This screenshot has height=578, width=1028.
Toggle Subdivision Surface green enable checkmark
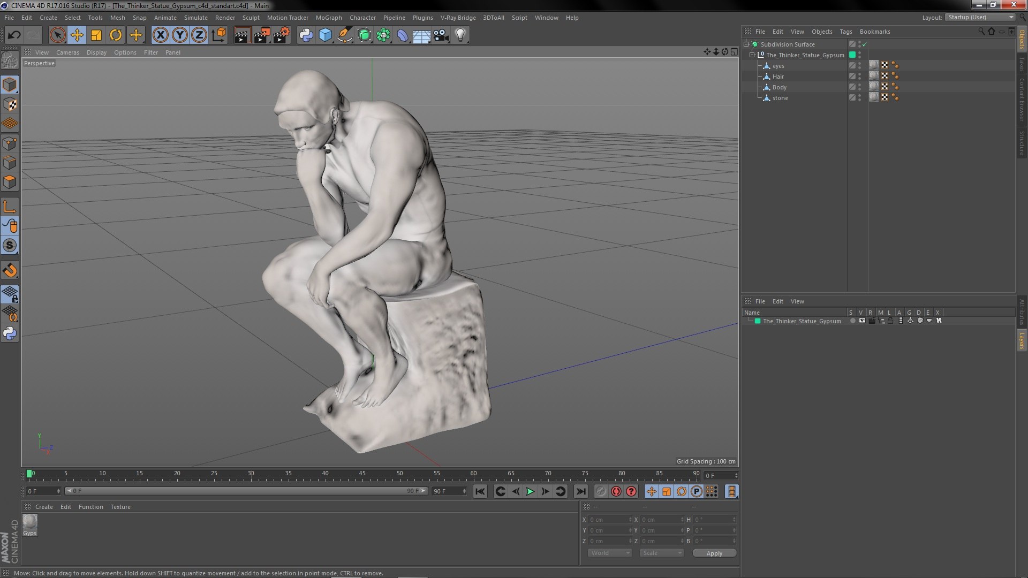[x=864, y=44]
